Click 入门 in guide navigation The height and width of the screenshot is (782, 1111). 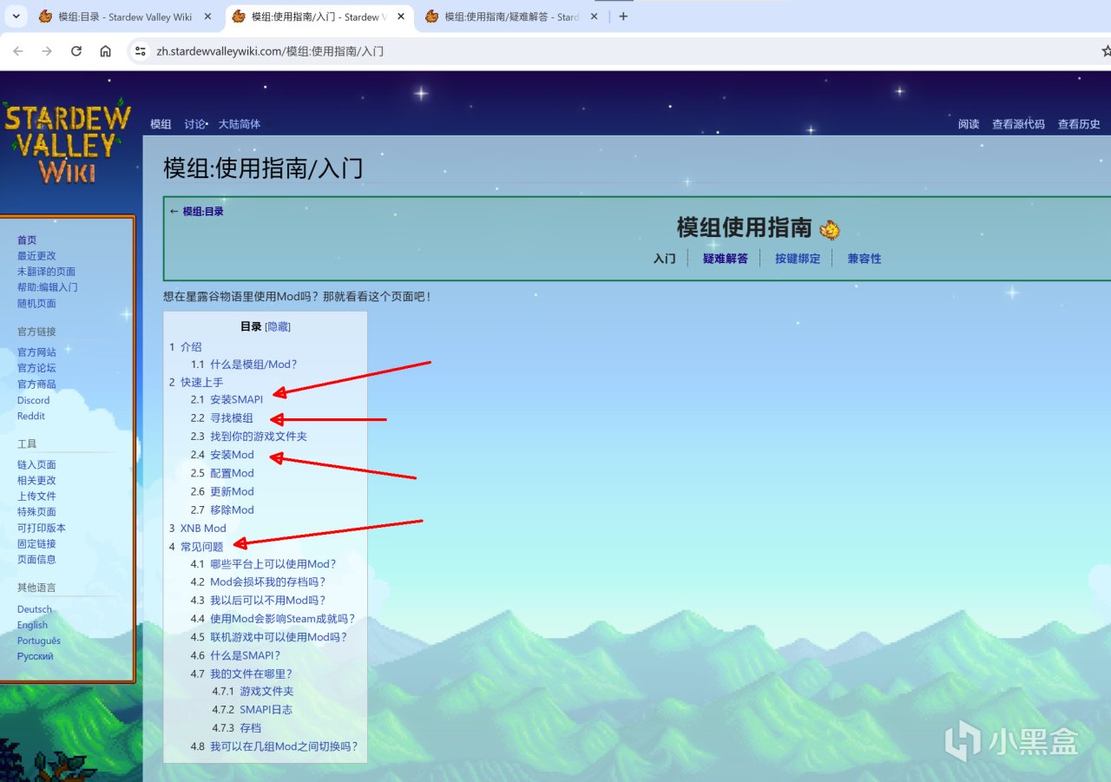pyautogui.click(x=664, y=259)
